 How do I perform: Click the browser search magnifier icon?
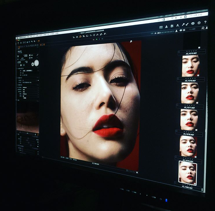click(x=203, y=28)
